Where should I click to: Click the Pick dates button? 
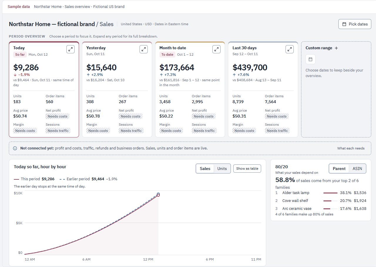pos(355,24)
